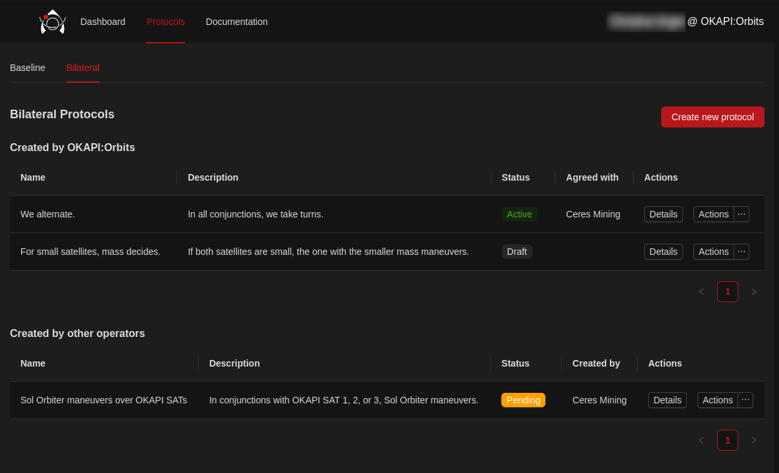The width and height of the screenshot is (779, 473).
Task: Go to next page in OKAPI:Orbits table
Action: 753,292
